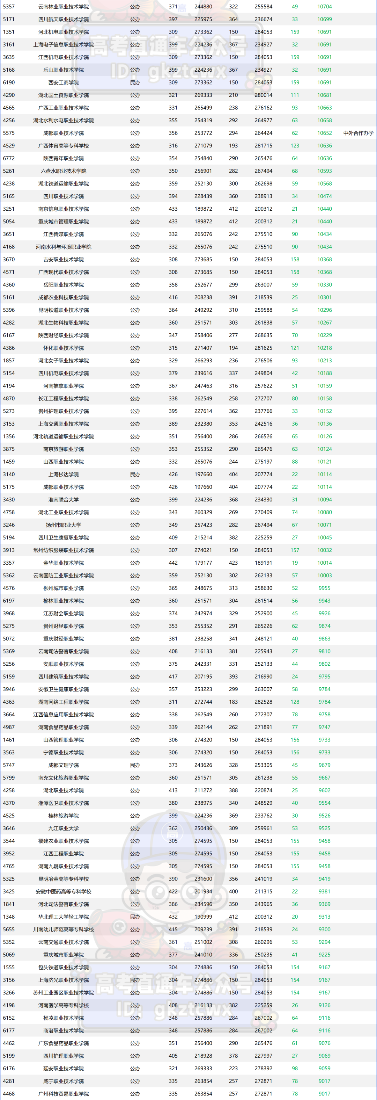Click 江苏财会职业学院 name
Image resolution: width=377 pixels, height=1100 pixels.
tap(64, 614)
